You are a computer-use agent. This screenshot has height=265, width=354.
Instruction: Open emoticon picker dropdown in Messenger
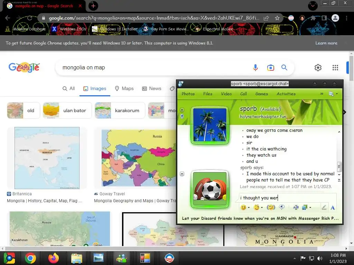[x=249, y=207]
